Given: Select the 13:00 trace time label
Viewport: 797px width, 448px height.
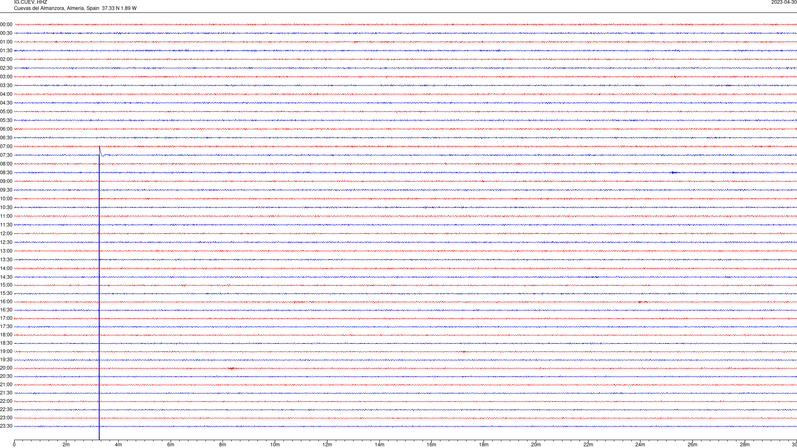Looking at the screenshot, I should (6, 251).
